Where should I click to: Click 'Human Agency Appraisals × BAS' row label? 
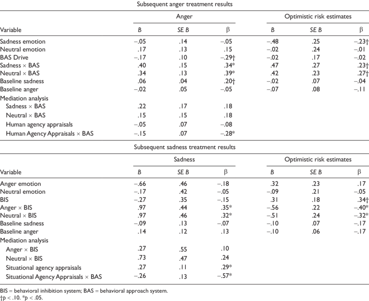click(49, 134)
